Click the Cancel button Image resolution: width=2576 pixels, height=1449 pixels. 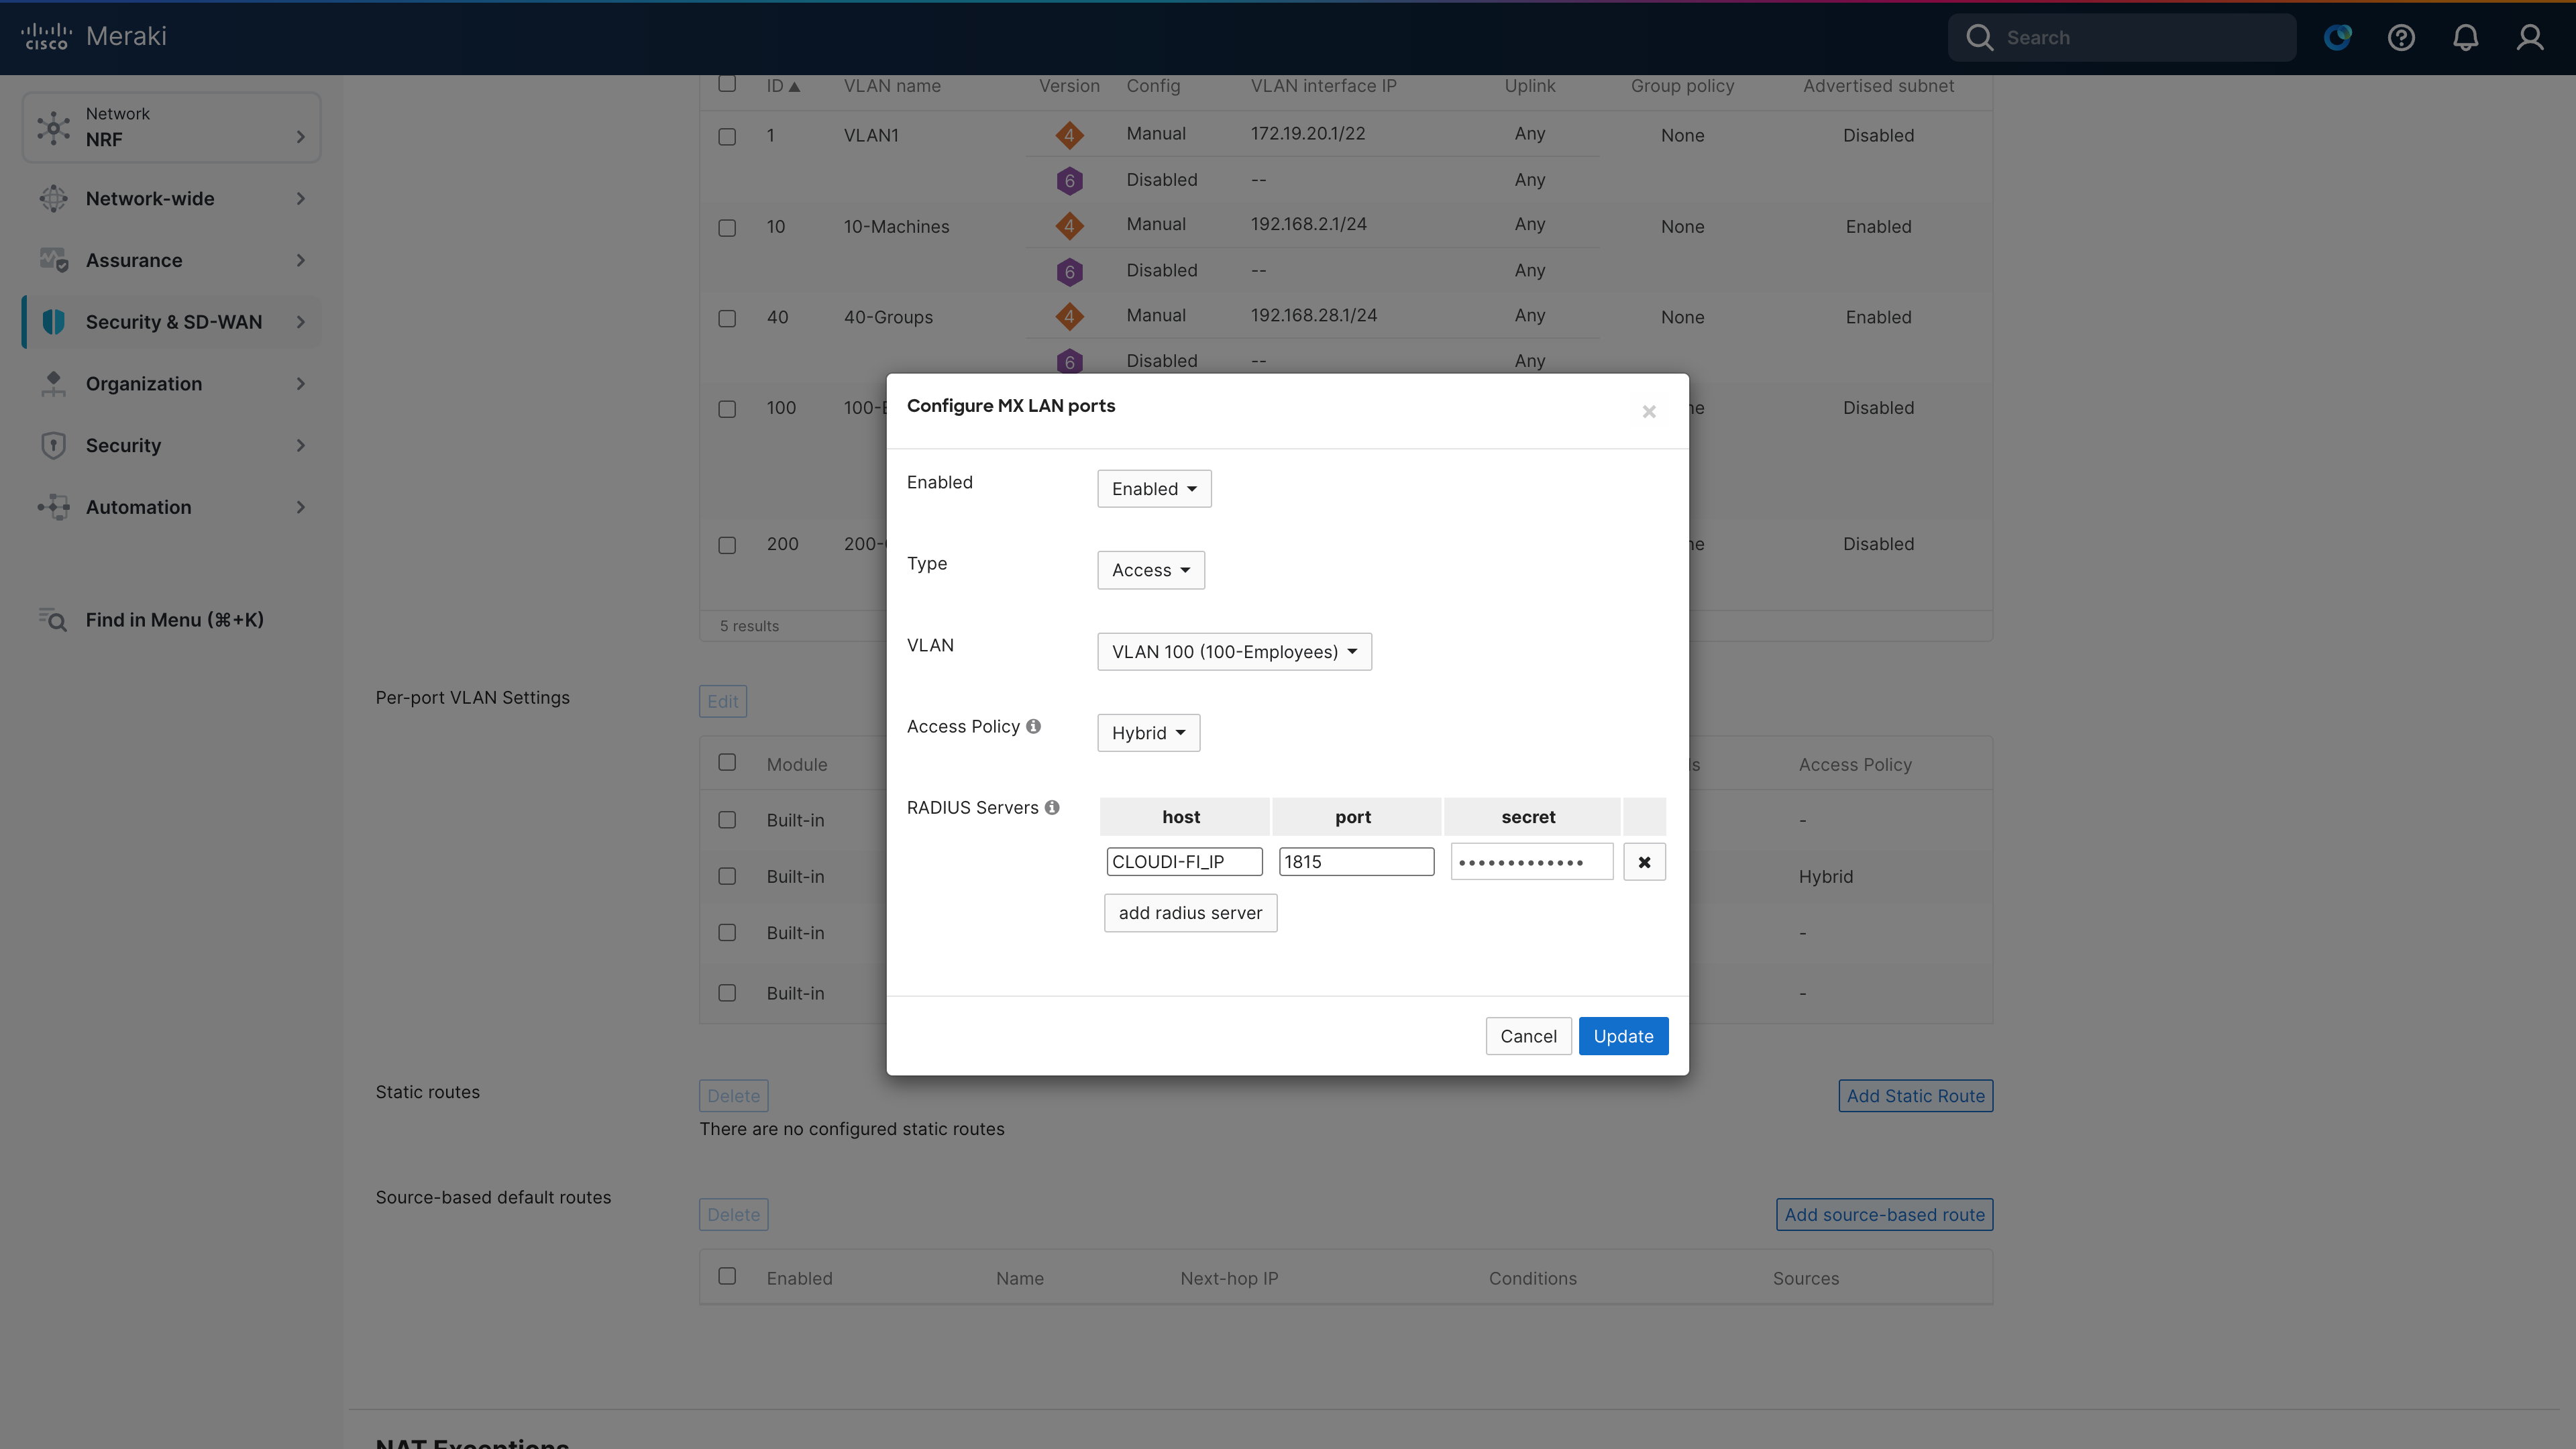click(x=1528, y=1036)
